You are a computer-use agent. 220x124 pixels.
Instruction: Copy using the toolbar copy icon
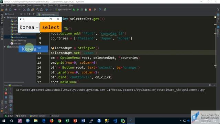(x=29, y=10)
